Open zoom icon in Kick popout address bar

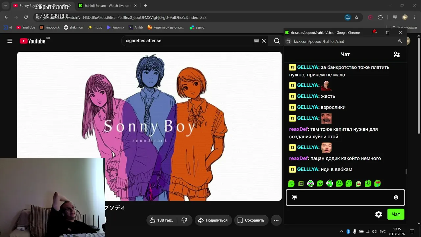[x=400, y=41]
